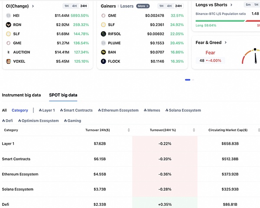
Task: Click flame icon beside Optimism Ecosystem filter
Action: coord(19,121)
